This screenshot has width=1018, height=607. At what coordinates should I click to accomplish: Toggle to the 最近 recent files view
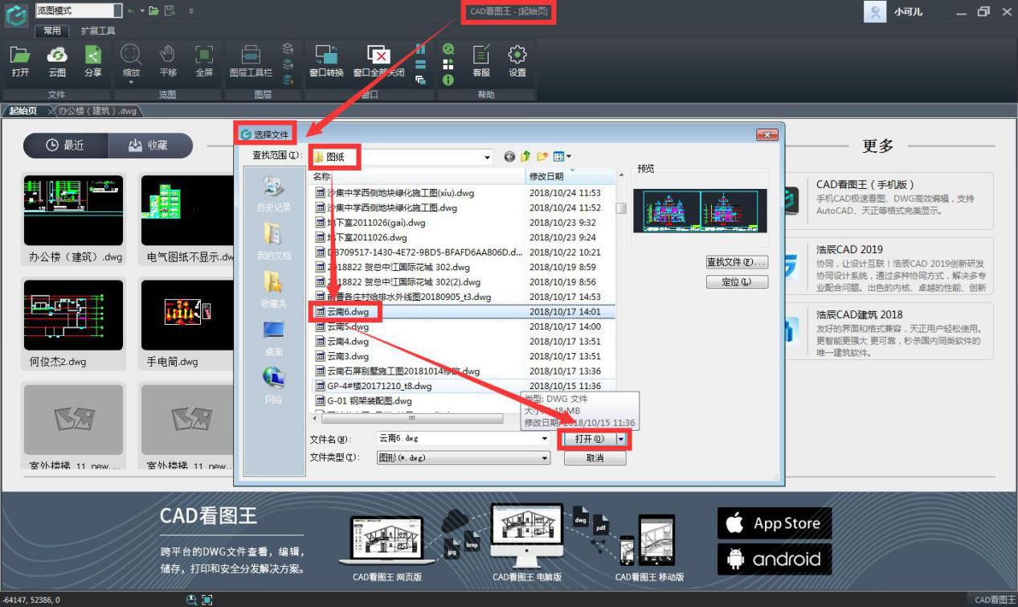pos(65,146)
